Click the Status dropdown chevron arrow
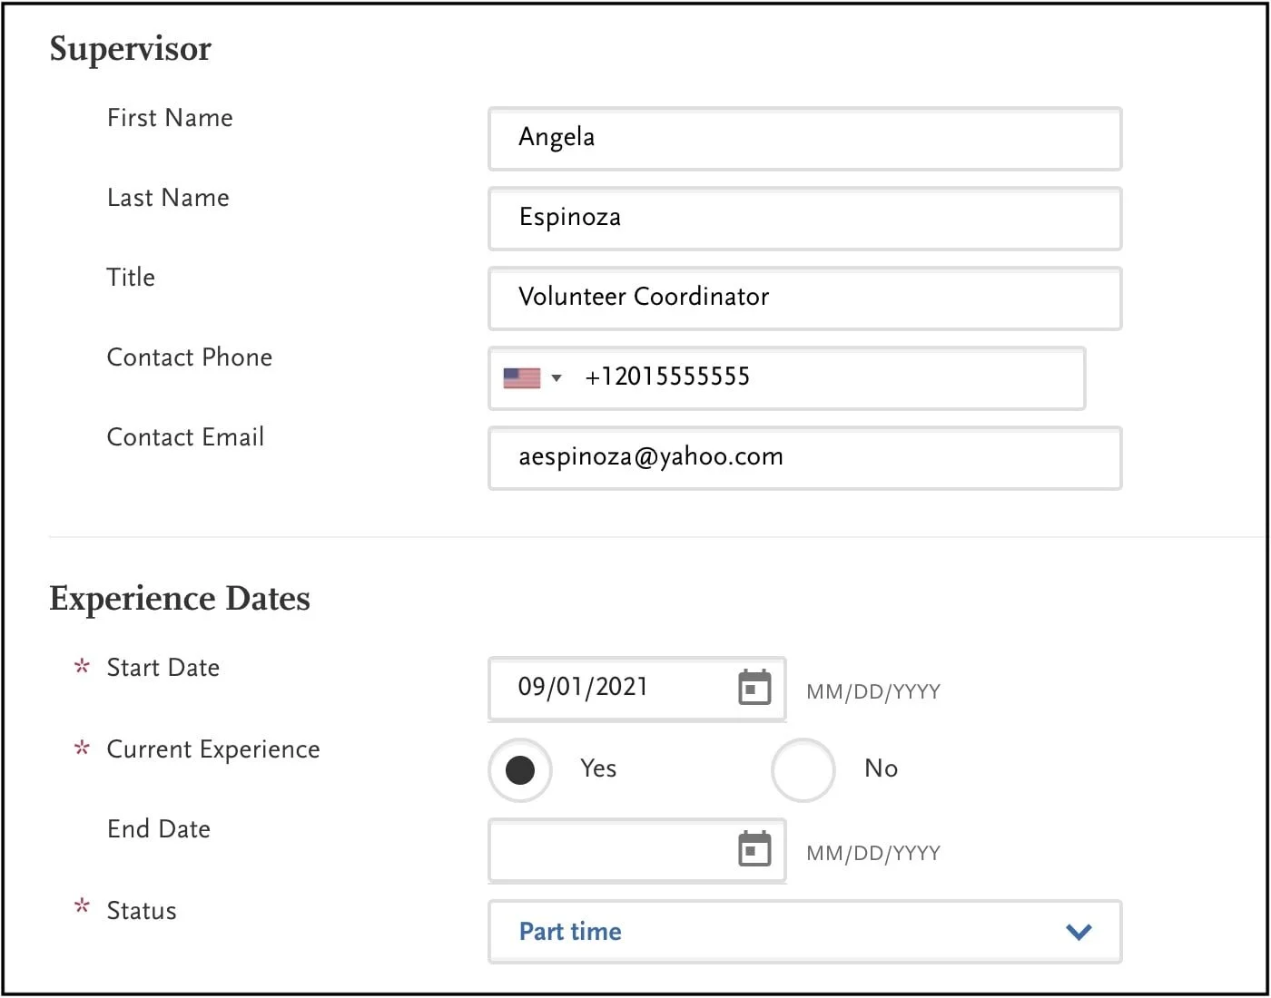The width and height of the screenshot is (1271, 998). click(1079, 932)
